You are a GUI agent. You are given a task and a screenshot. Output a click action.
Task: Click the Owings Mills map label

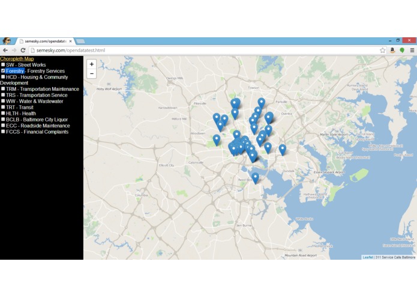(175, 78)
